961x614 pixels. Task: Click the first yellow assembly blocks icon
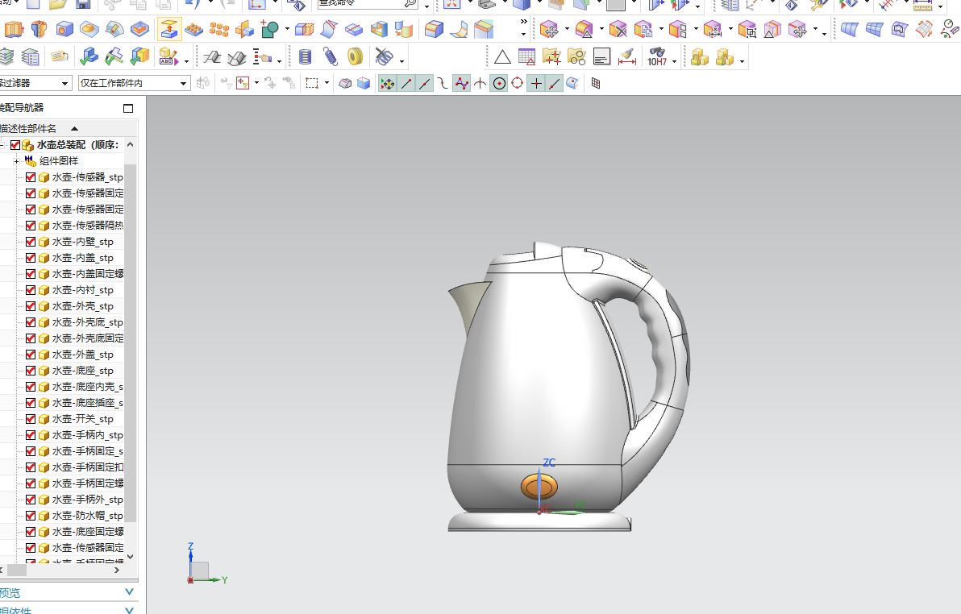click(x=699, y=57)
